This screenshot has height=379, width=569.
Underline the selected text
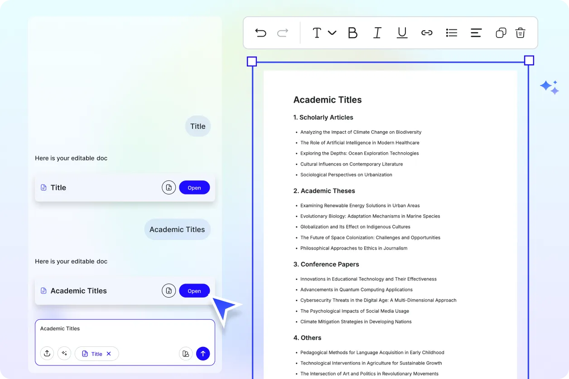point(402,33)
